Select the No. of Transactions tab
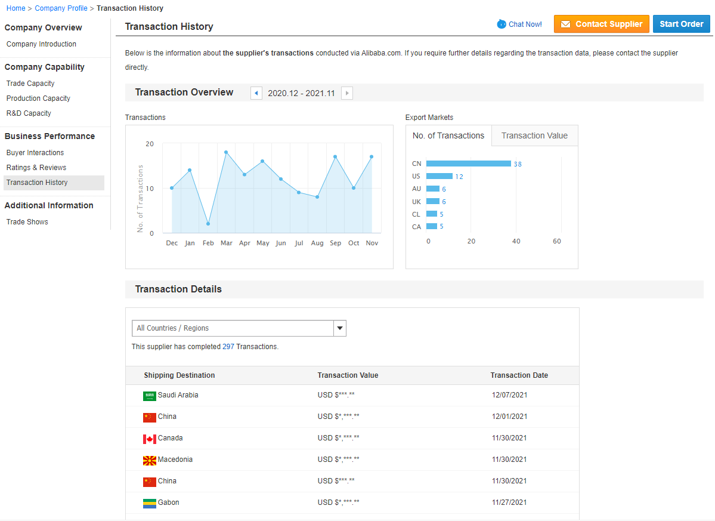The height and width of the screenshot is (521, 715). point(448,135)
